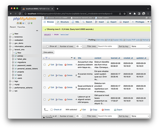Image resolution: width=159 pixels, height=129 pixels.
Task: Open the Export tab
Action: (x=112, y=22)
